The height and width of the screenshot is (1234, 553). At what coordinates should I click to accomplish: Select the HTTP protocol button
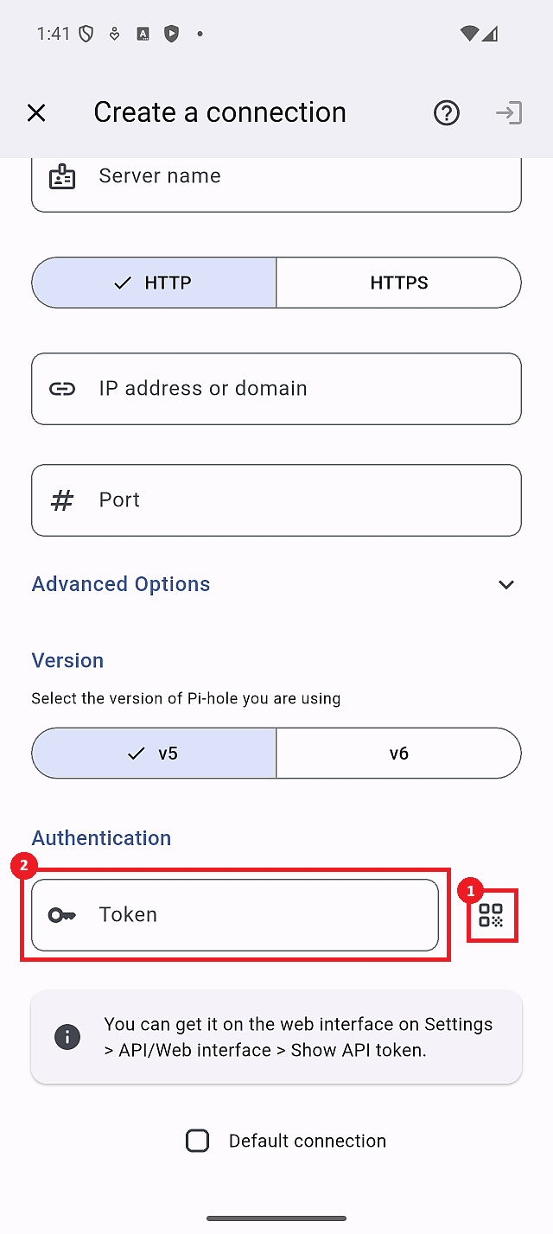point(154,282)
